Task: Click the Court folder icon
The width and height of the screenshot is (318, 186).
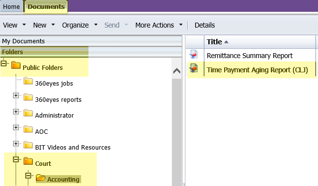Action: coord(28,161)
